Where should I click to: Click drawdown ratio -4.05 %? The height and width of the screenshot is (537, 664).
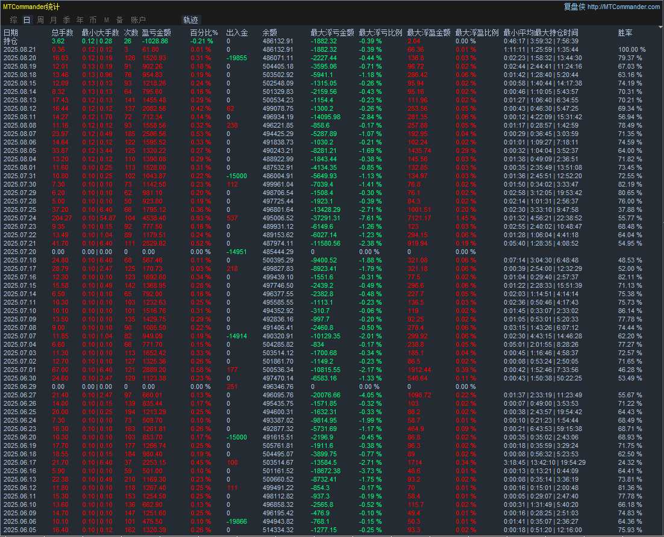(370, 395)
